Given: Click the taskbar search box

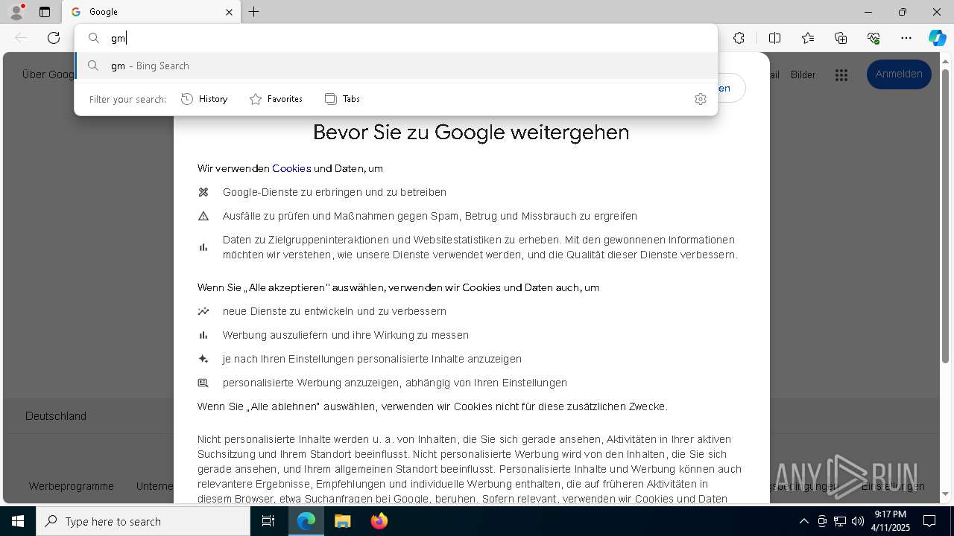Looking at the screenshot, I should click(143, 521).
